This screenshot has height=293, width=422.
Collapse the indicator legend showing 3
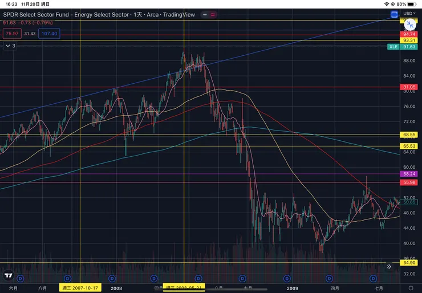click(x=10, y=46)
